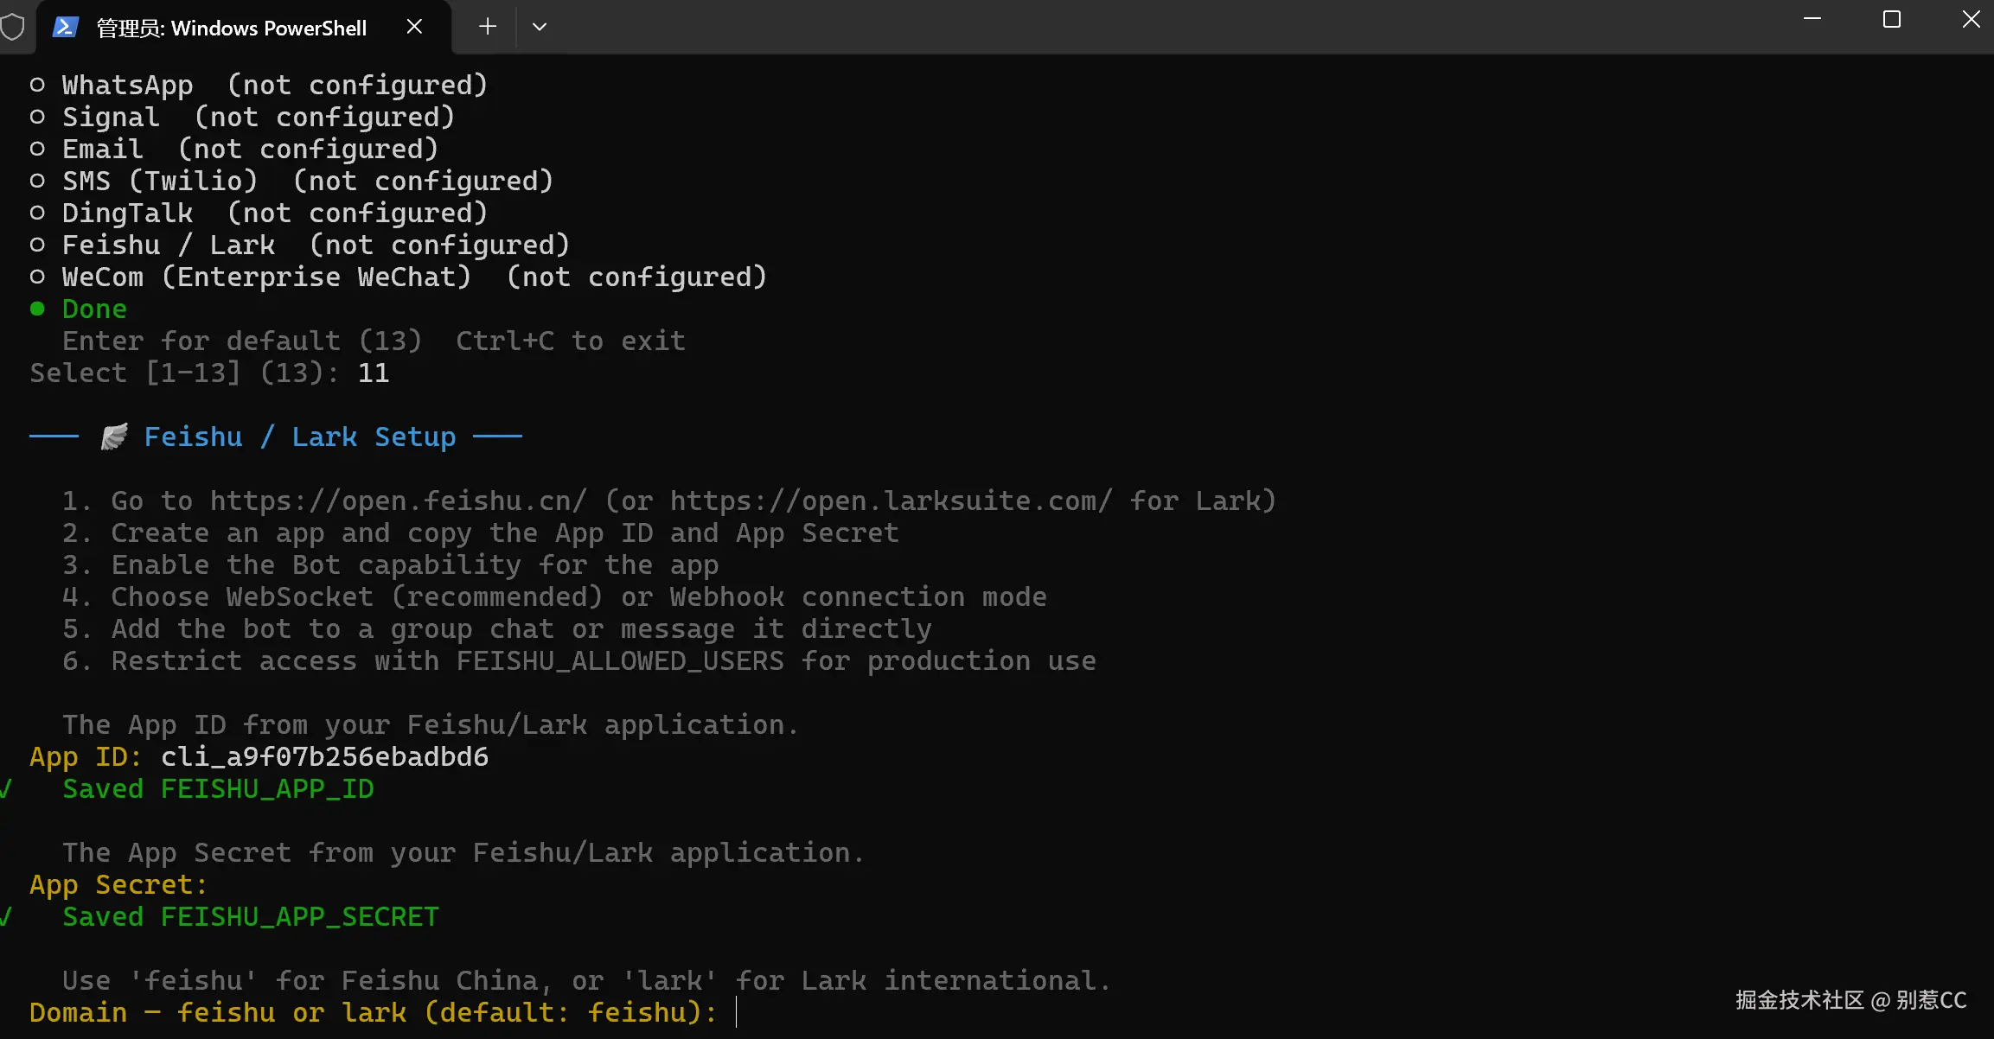Click the open.larksuite.com link
1994x1039 pixels.
click(891, 500)
